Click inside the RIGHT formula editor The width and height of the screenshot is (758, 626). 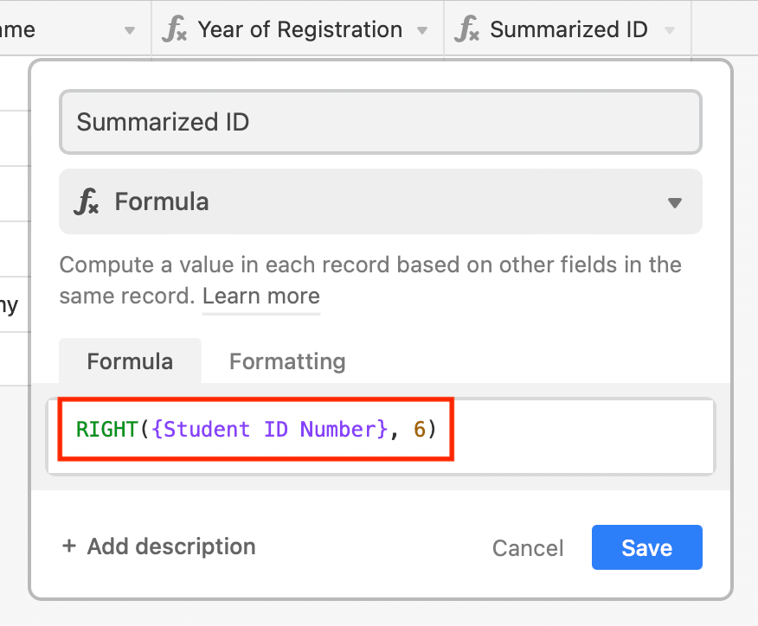381,436
